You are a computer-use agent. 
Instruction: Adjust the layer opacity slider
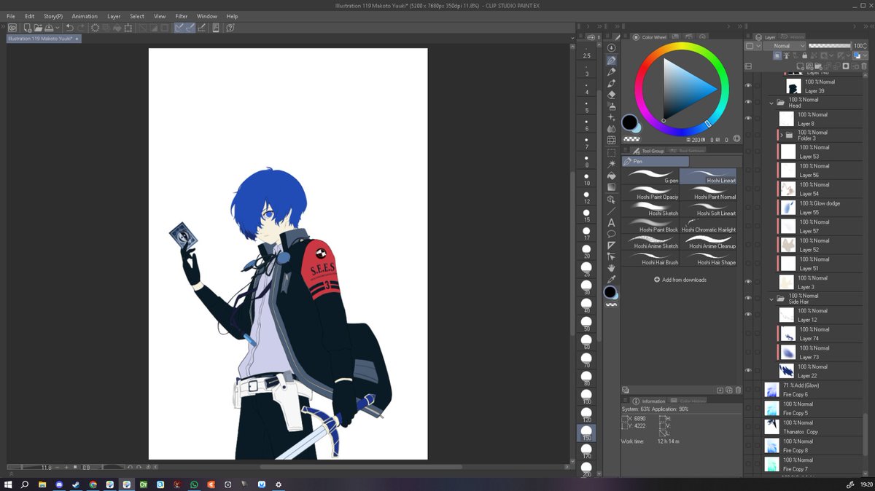tap(830, 46)
